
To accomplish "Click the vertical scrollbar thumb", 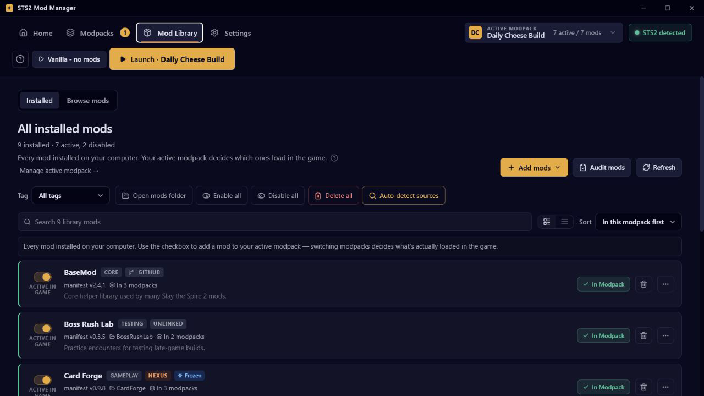I will pos(701,154).
